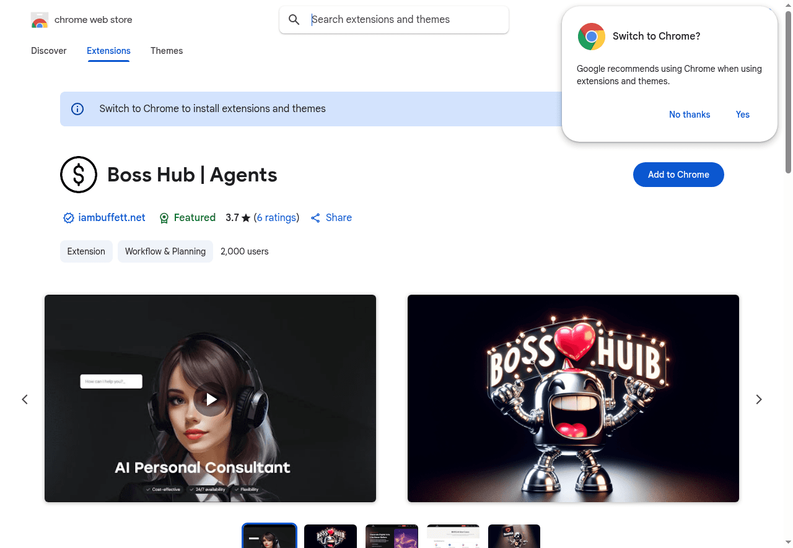This screenshot has width=793, height=548.
Task: Open the Discover tab
Action: pos(48,51)
